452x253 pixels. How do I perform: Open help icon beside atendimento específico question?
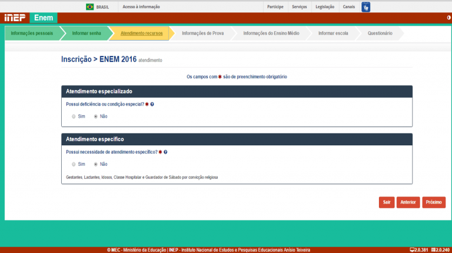pos(165,152)
